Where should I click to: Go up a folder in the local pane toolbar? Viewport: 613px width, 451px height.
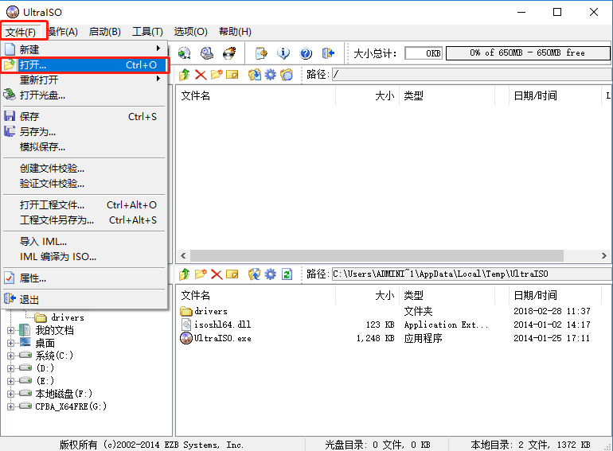(185, 274)
